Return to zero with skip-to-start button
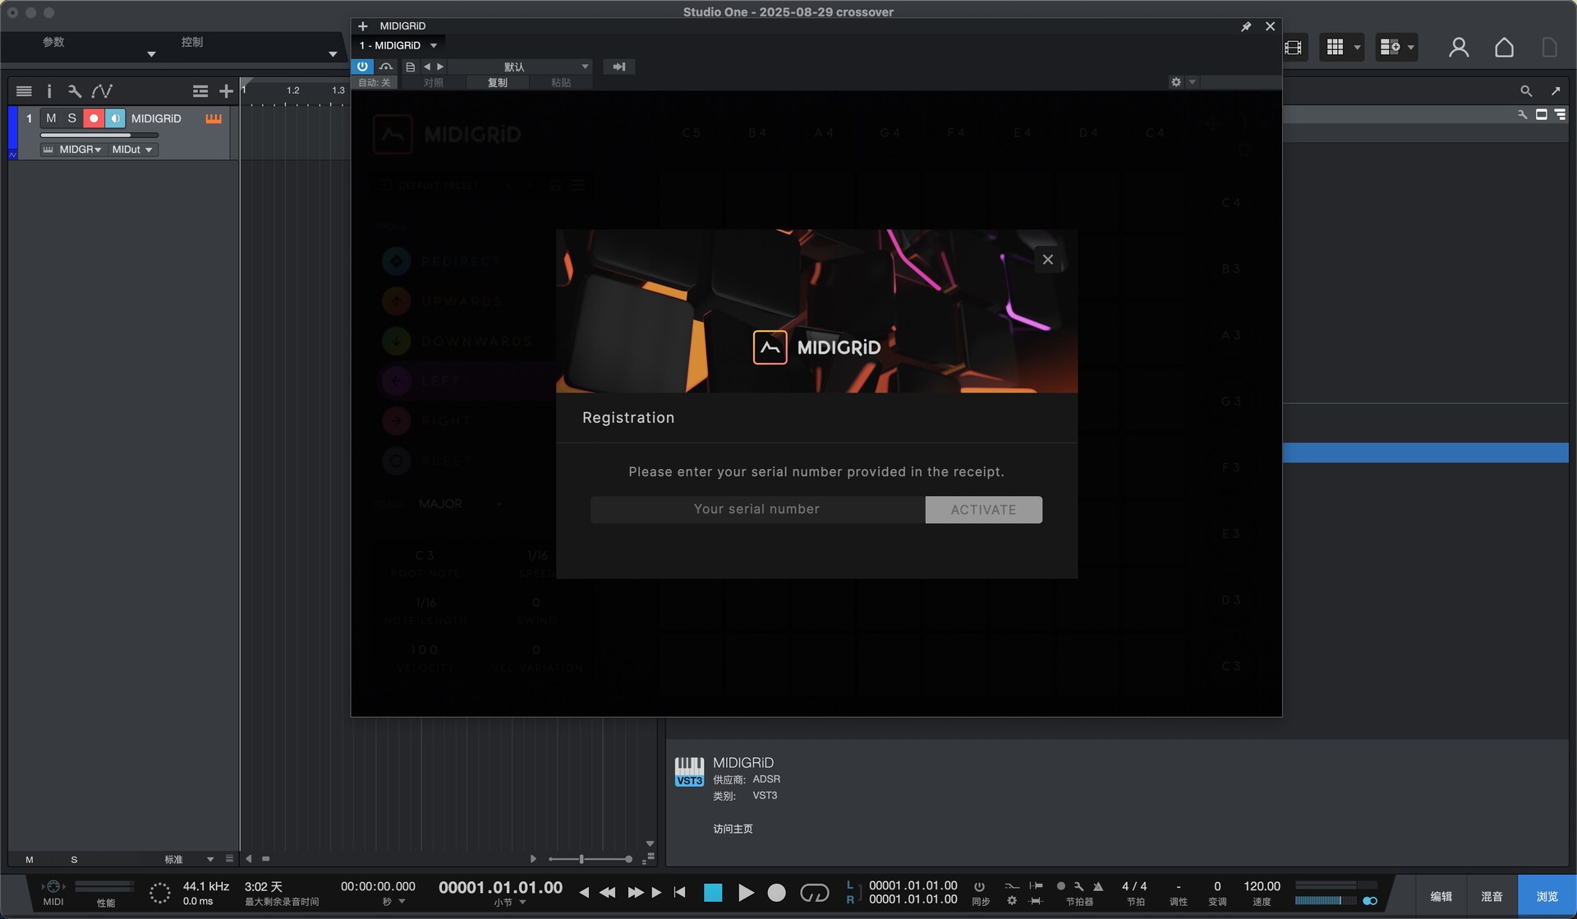This screenshot has height=919, width=1577. (x=679, y=893)
